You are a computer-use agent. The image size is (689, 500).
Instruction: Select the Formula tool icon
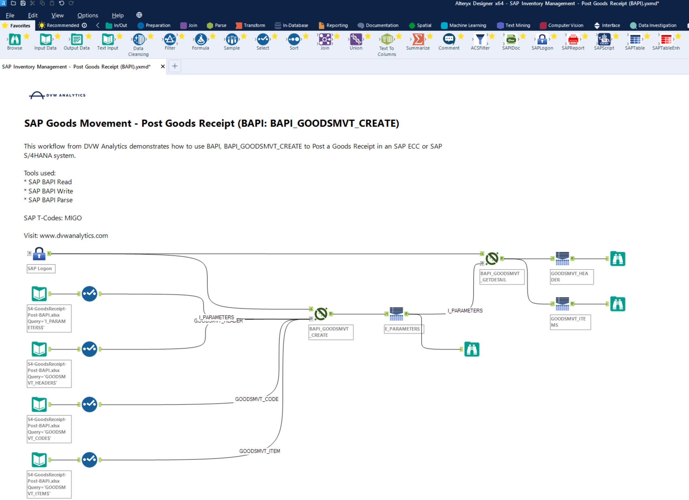click(x=200, y=40)
